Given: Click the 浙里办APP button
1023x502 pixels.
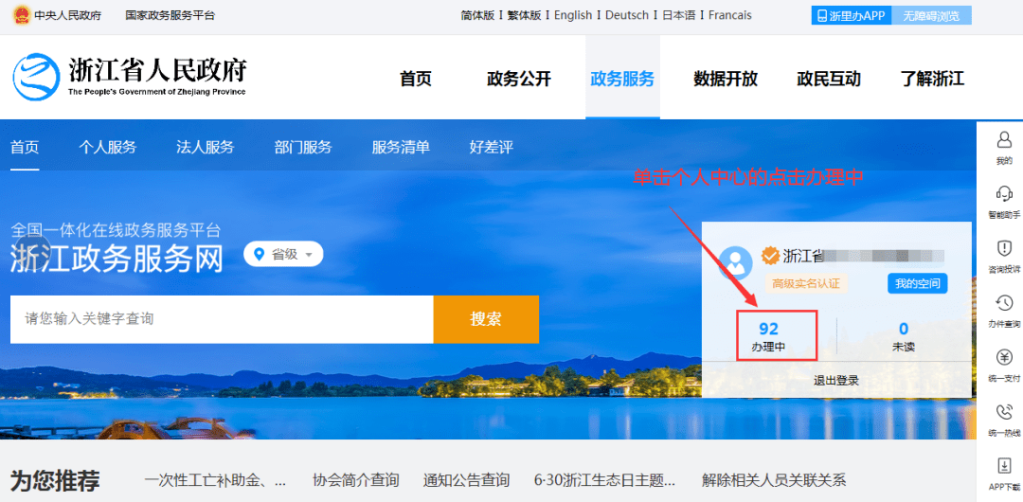Looking at the screenshot, I should coord(851,16).
